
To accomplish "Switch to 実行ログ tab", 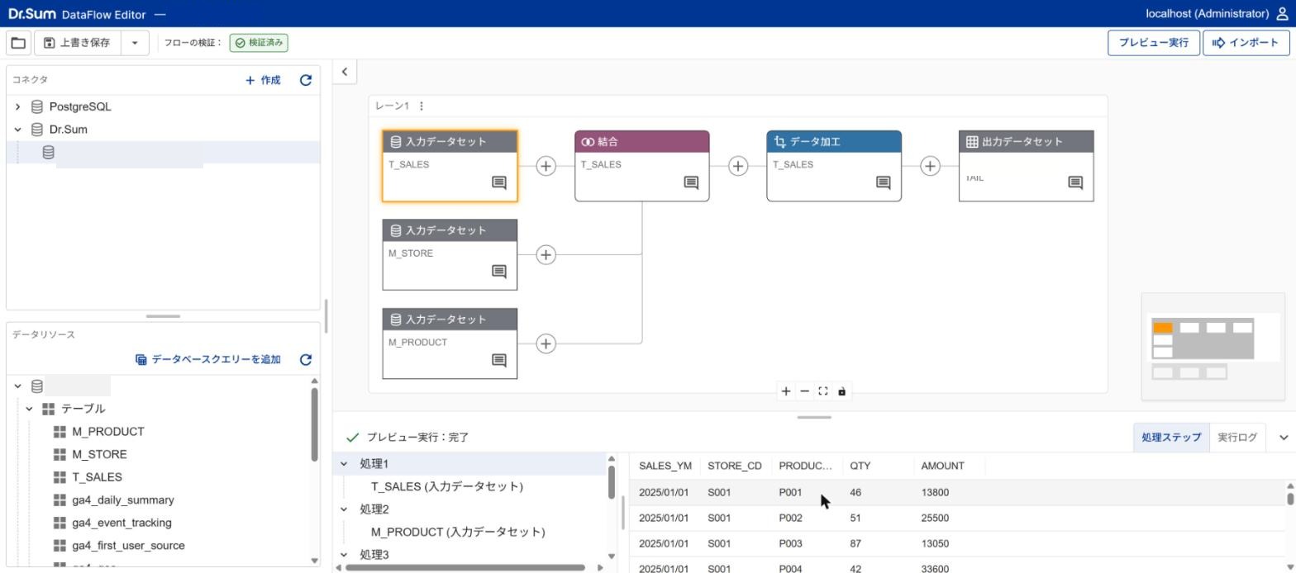I will tap(1237, 438).
